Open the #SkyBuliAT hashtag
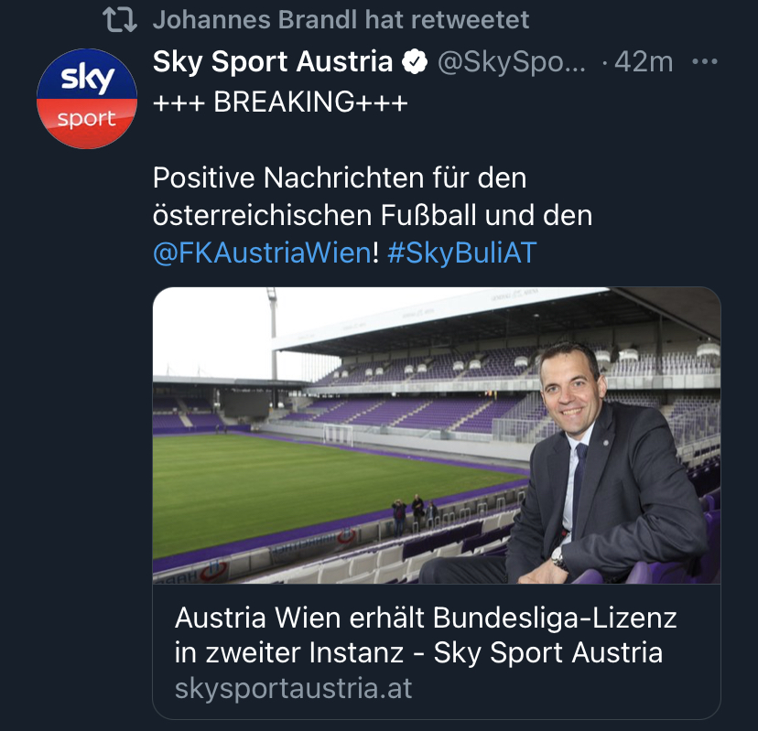758x731 pixels. (462, 253)
